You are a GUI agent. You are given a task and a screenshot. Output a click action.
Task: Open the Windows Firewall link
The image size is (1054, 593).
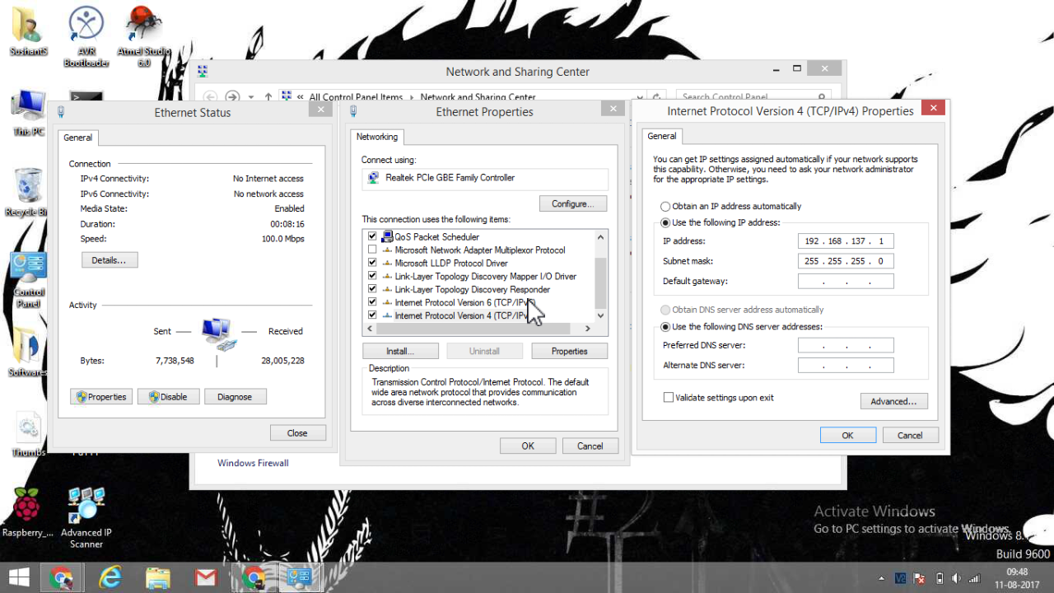click(x=253, y=463)
